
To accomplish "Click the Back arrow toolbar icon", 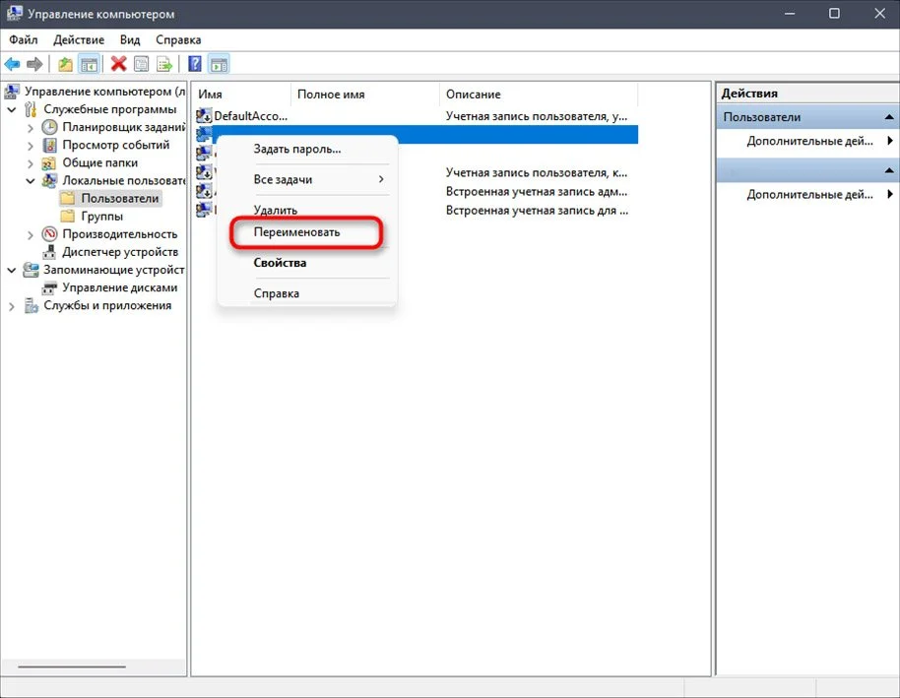I will click(x=12, y=64).
